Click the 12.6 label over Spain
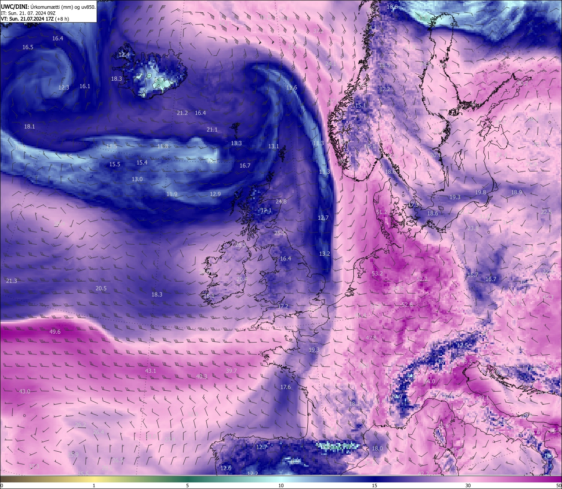This screenshot has height=489, width=562. click(226, 468)
